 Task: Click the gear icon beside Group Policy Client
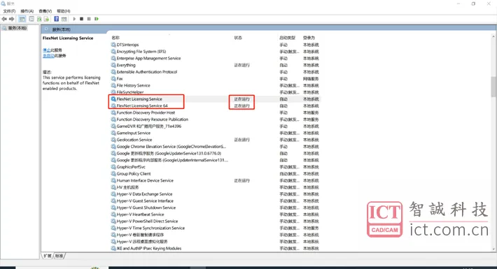click(113, 173)
